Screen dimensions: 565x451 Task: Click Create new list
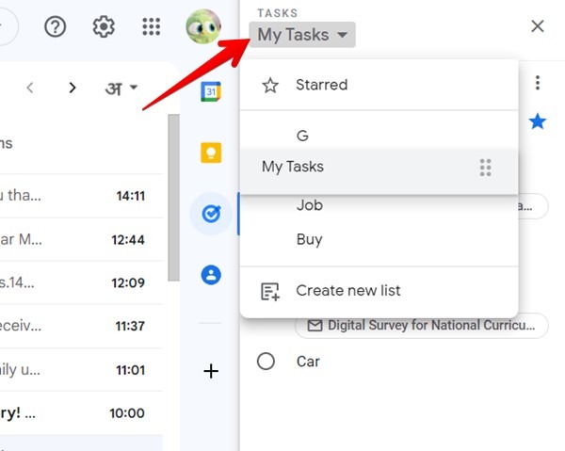click(x=379, y=291)
